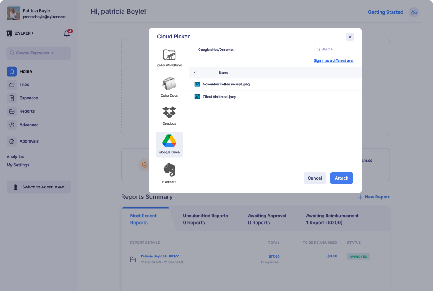Choose Zoho Docs as cloud source
The height and width of the screenshot is (291, 433).
pyautogui.click(x=169, y=86)
